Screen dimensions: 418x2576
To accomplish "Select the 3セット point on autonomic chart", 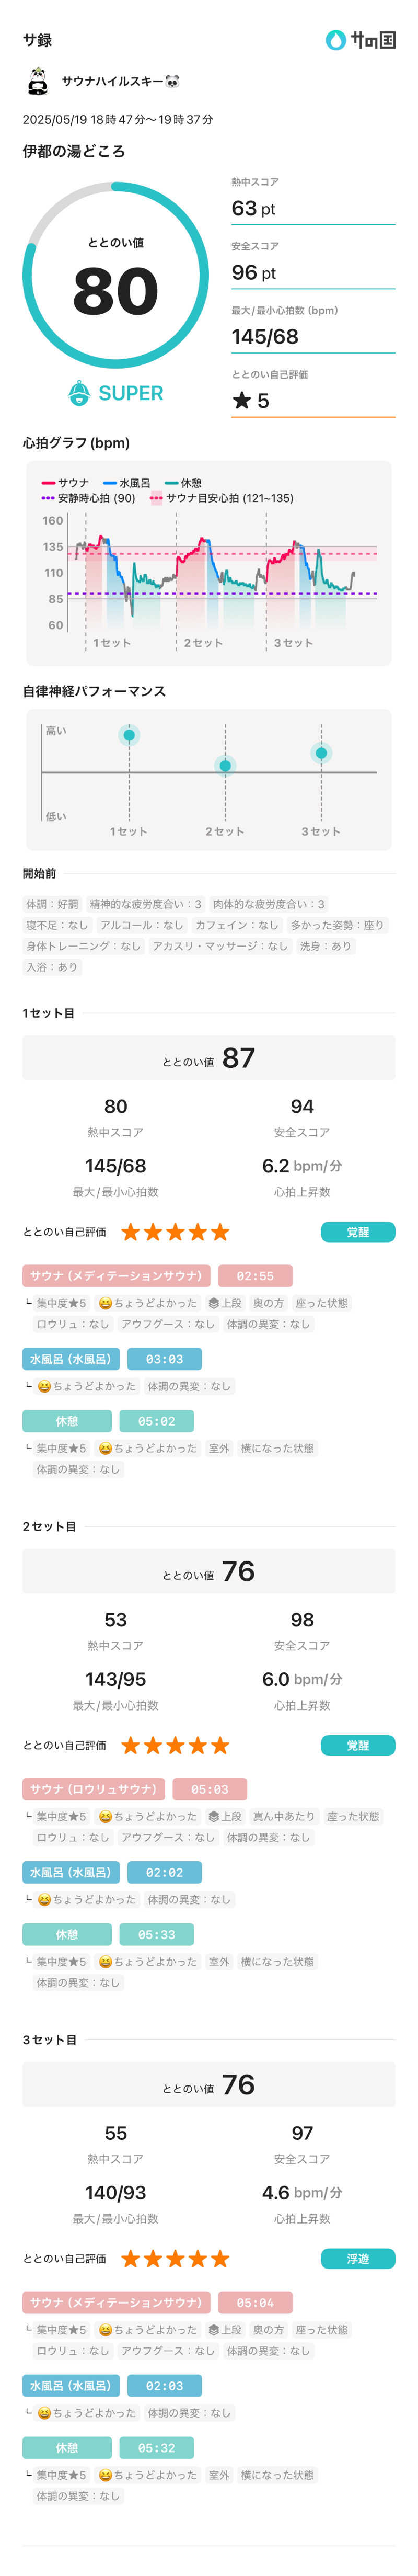I will click(x=321, y=753).
